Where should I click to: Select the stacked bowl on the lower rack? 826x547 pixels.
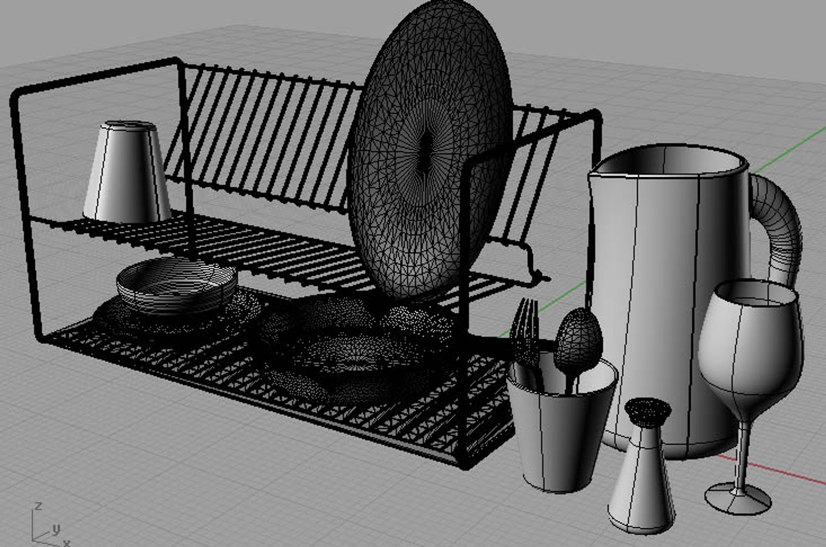point(176,286)
